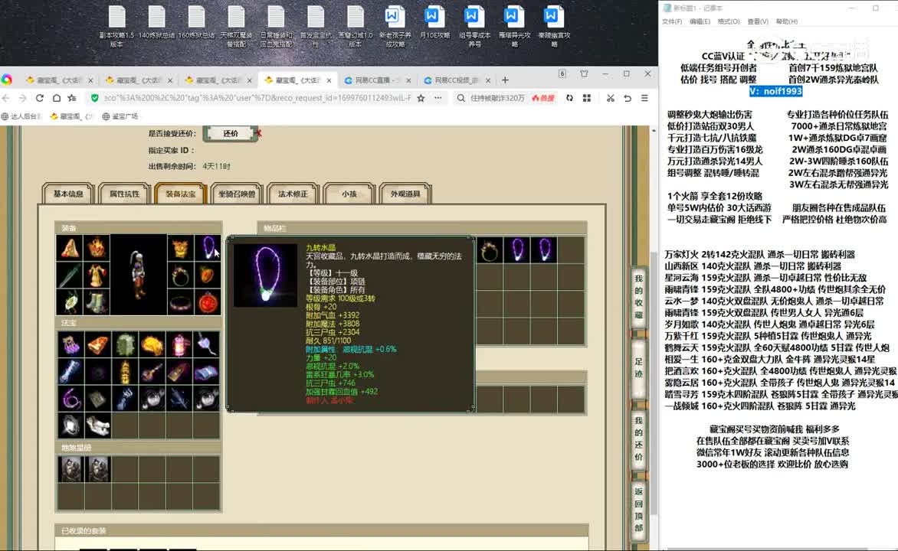The width and height of the screenshot is (898, 551).
Task: Select the purple necklace in equipment slots
Action: [208, 248]
